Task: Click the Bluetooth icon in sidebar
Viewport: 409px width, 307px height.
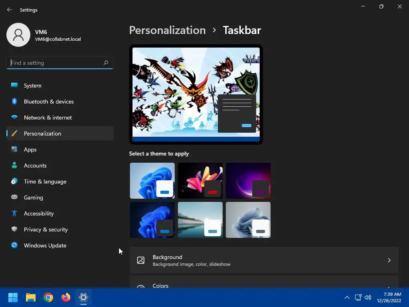Action: click(x=14, y=101)
